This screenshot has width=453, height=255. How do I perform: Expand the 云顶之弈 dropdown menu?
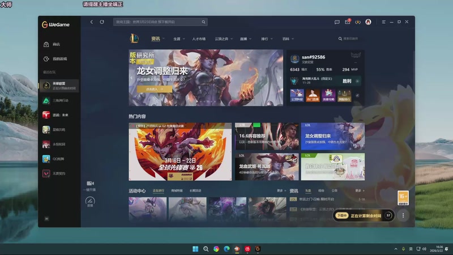coord(232,39)
